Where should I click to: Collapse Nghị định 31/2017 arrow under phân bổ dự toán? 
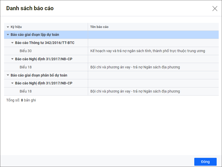tap(12, 83)
